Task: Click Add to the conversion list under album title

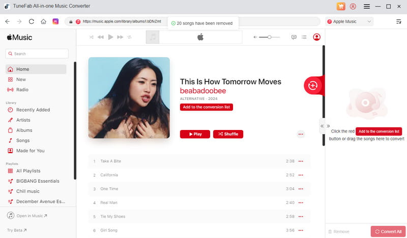Action: 207,107
